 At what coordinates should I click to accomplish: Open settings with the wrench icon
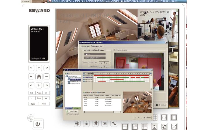click(x=114, y=124)
